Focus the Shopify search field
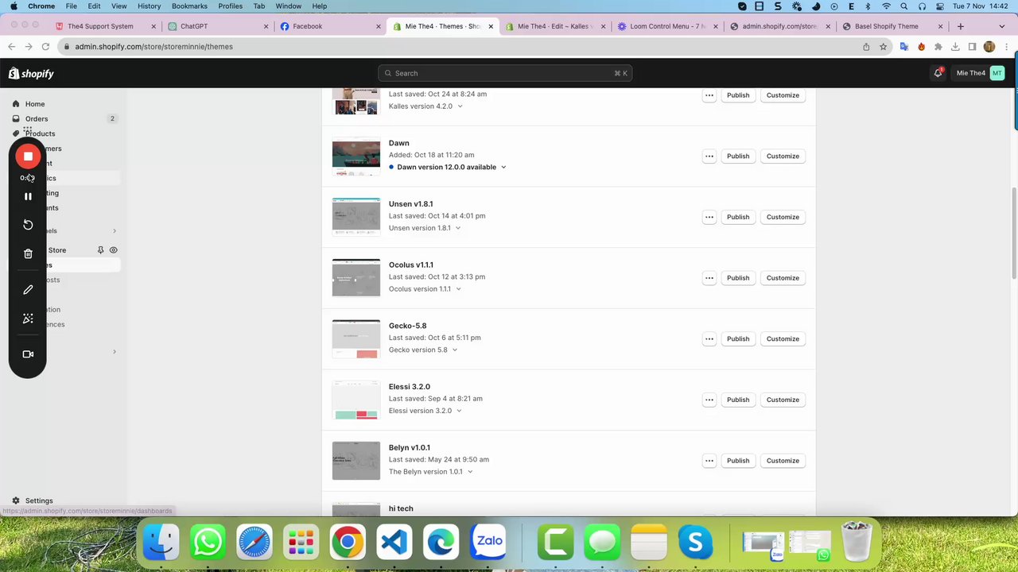1018x572 pixels. click(505, 73)
